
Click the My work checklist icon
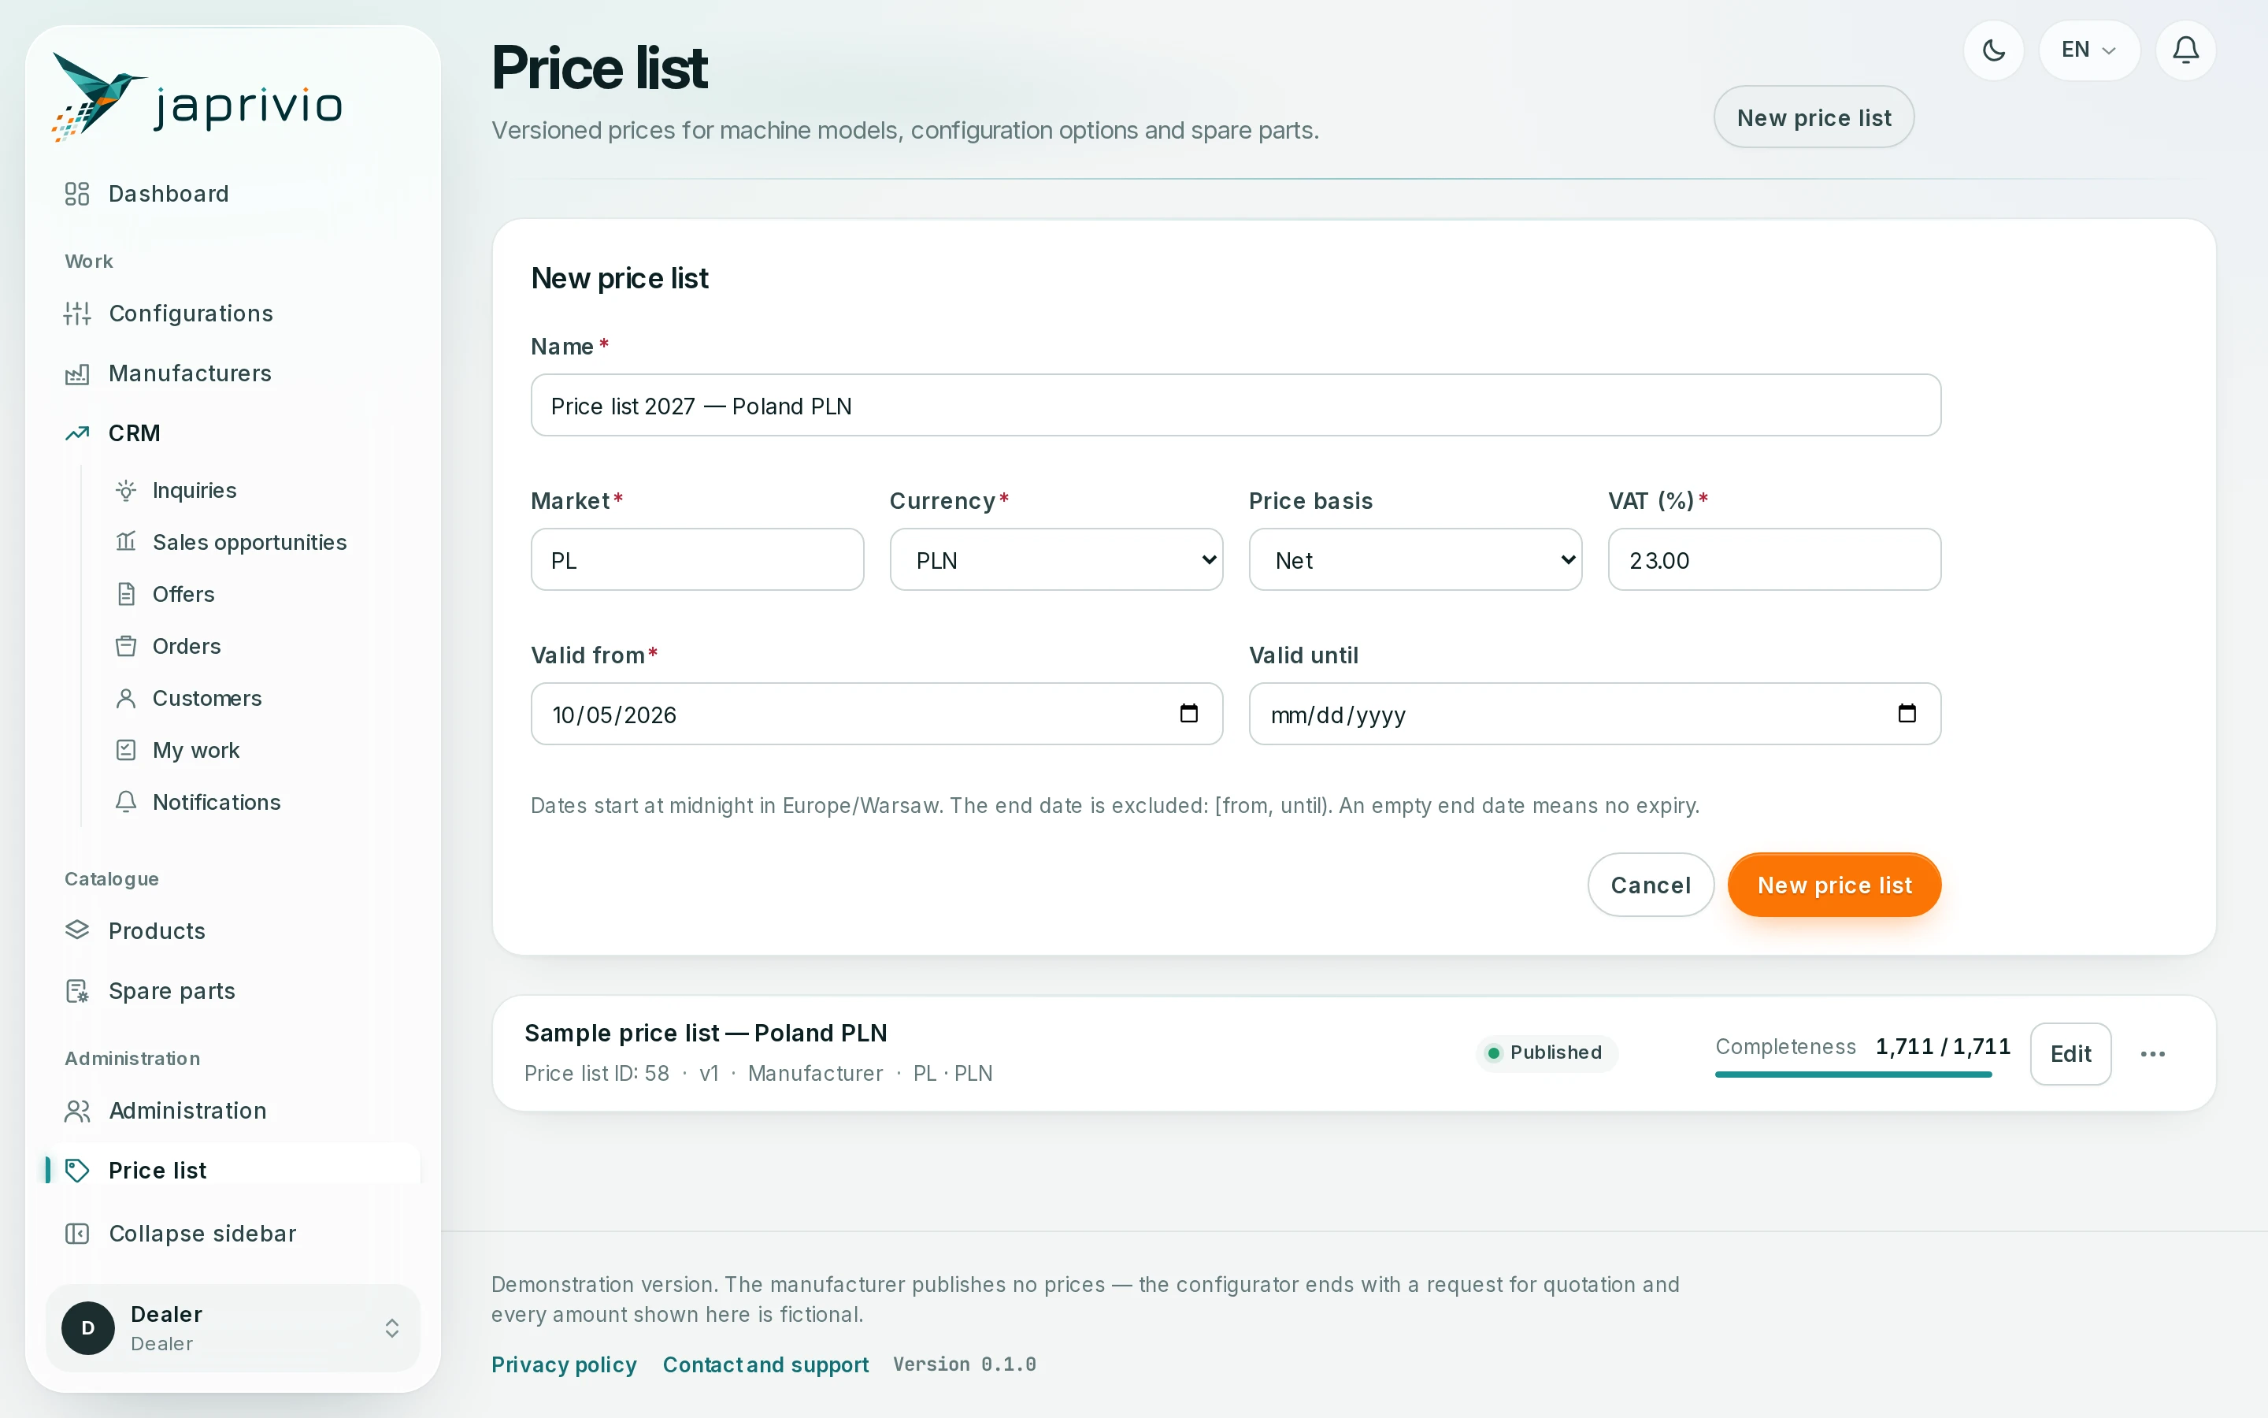click(x=125, y=750)
